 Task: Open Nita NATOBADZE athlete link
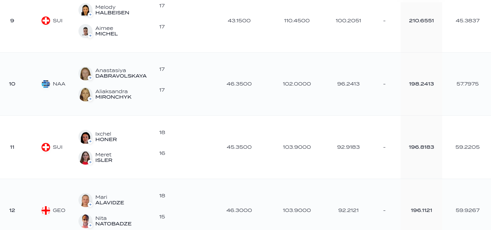point(113,221)
